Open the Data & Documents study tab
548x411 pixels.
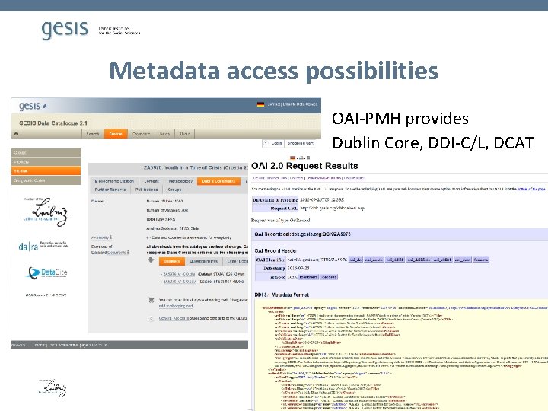(x=218, y=181)
